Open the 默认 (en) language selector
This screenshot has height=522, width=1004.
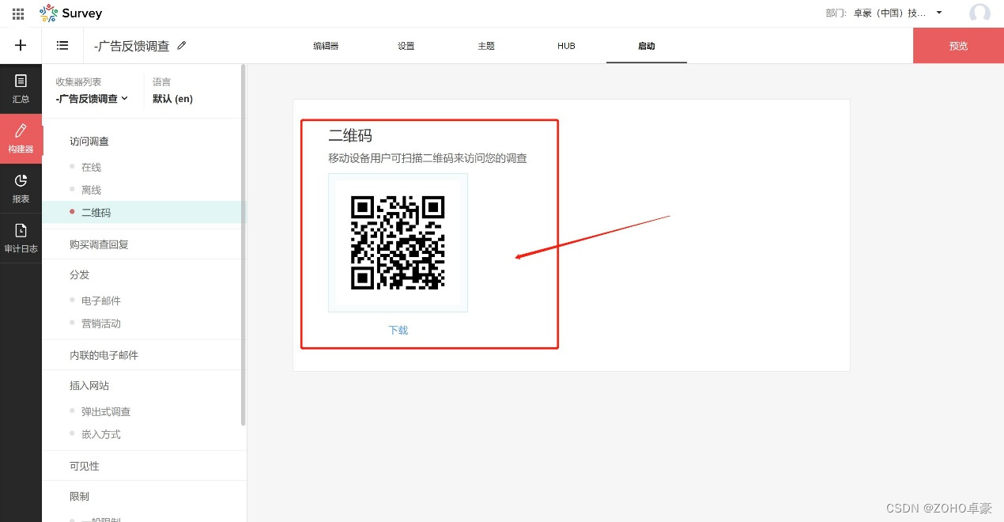172,99
